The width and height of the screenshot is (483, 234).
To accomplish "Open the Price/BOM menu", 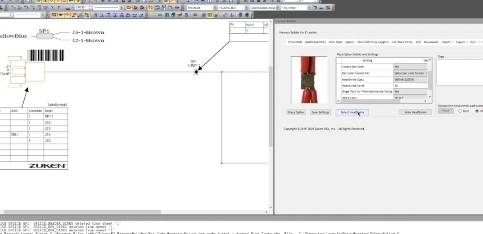I will (x=295, y=42).
